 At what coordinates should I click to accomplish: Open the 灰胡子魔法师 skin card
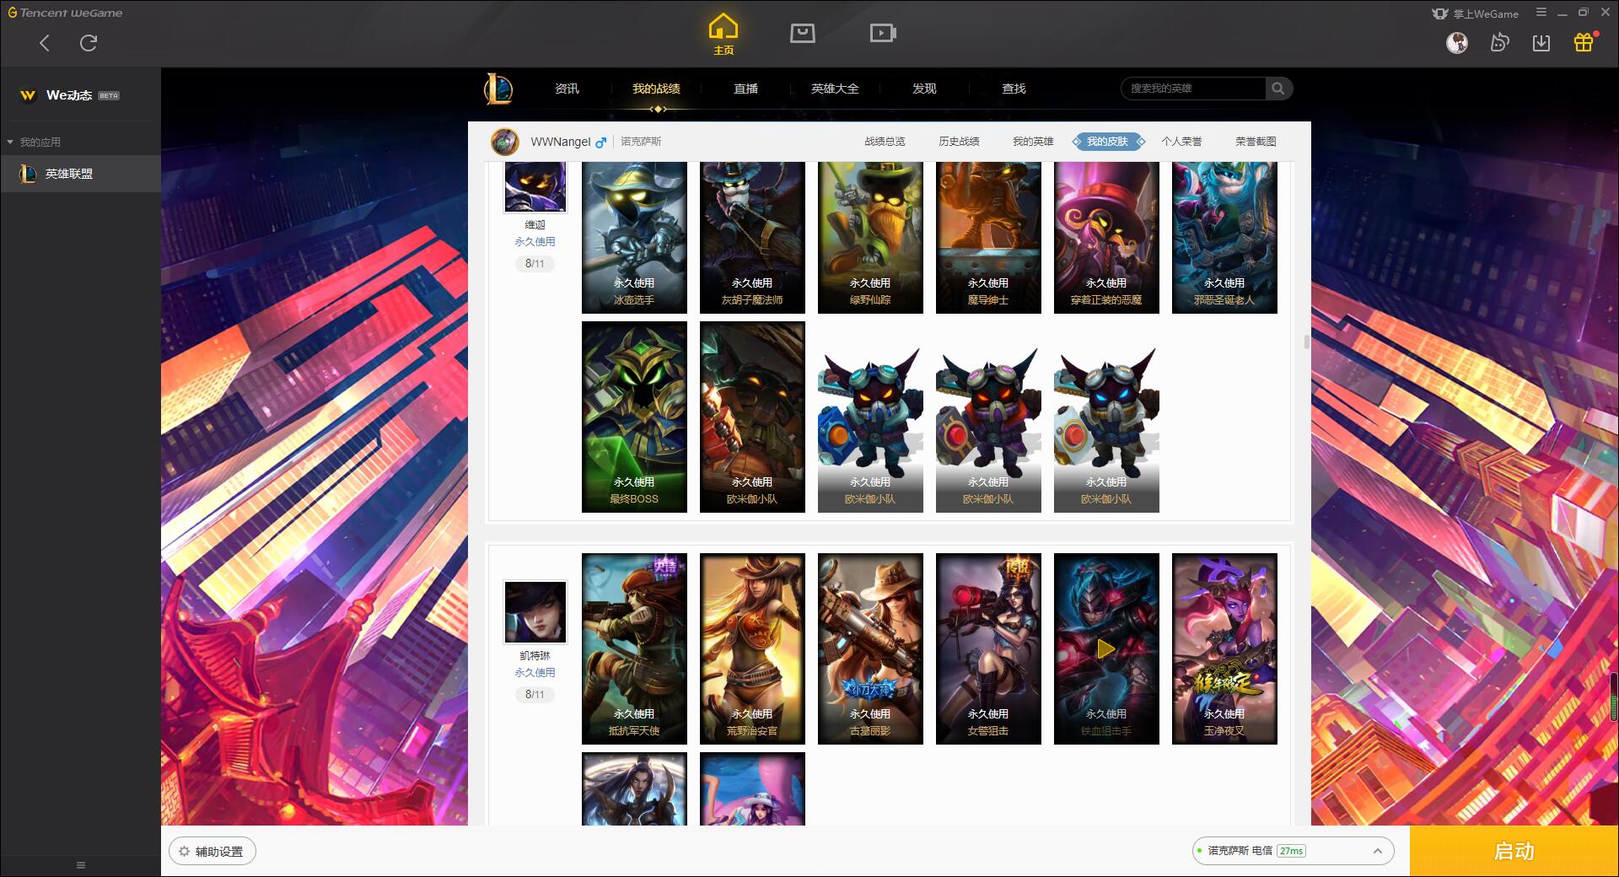[752, 238]
